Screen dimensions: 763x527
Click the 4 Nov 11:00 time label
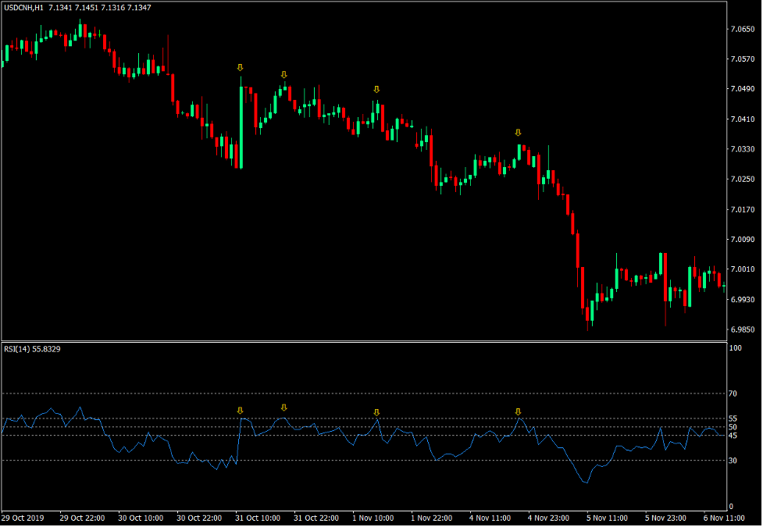click(490, 518)
